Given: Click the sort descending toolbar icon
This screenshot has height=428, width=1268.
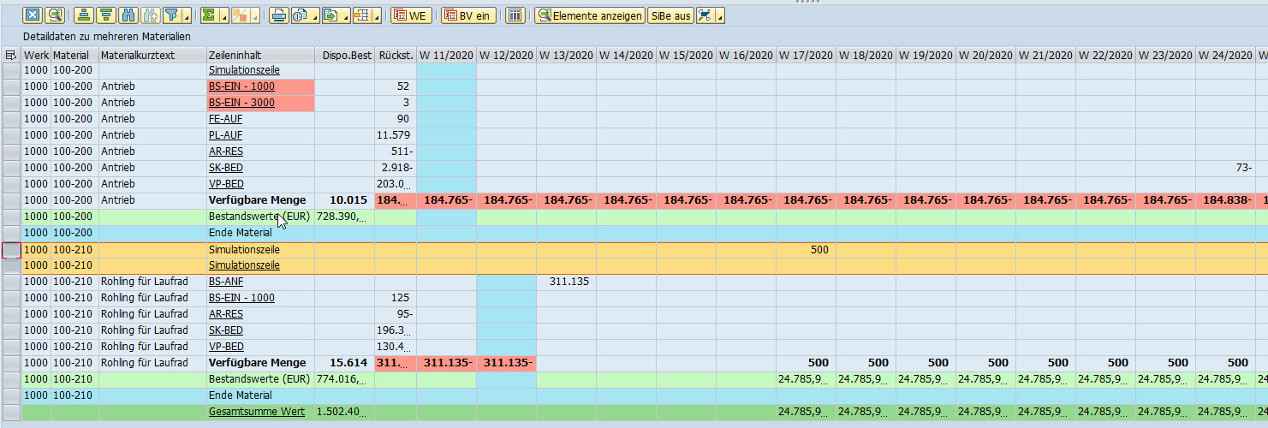Looking at the screenshot, I should pos(106,15).
